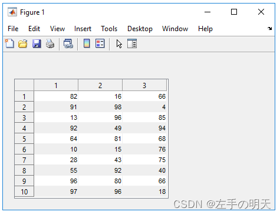Select row header 5 of the table
Viewport: 280px width, 215px height.
pos(24,139)
